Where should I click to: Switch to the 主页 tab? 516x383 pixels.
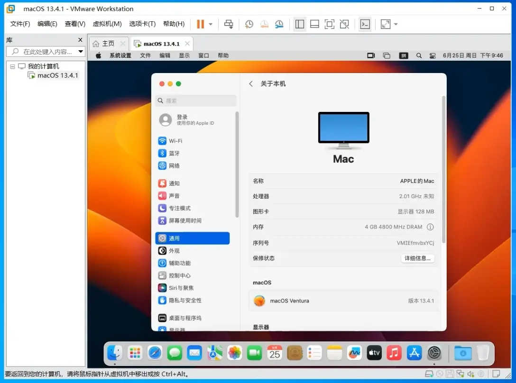[108, 44]
